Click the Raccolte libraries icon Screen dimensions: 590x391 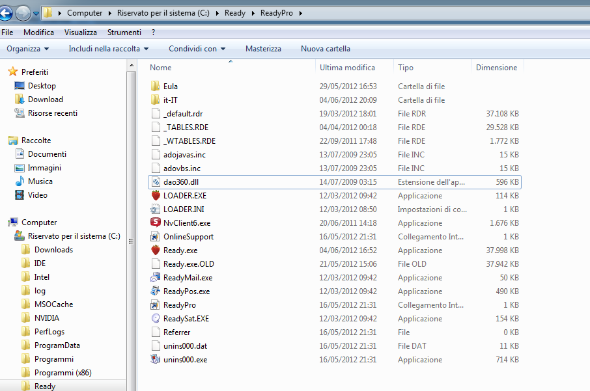point(13,141)
